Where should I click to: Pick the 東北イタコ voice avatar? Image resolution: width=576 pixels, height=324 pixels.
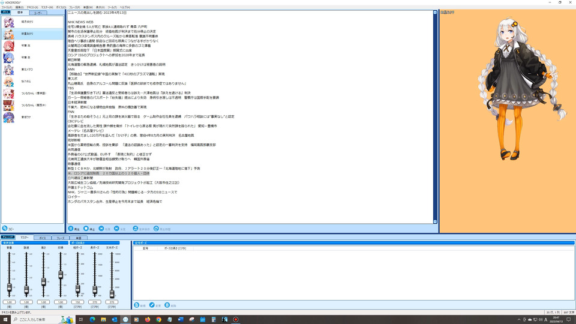9,70
